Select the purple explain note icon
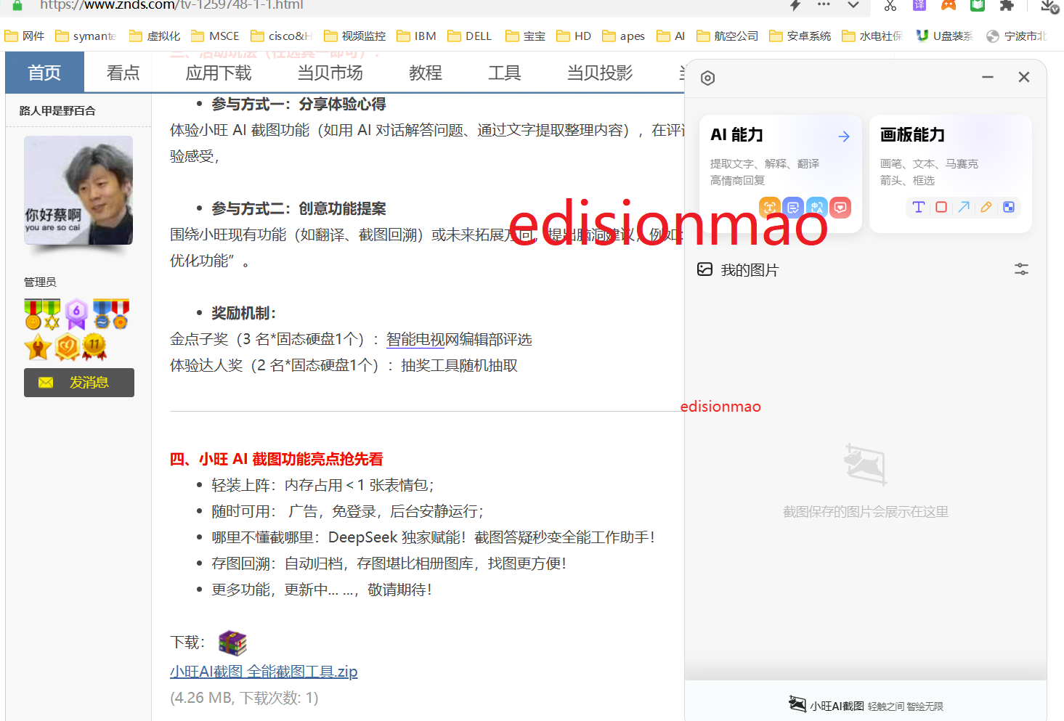Viewport: 1064px width, 721px height. click(x=793, y=207)
